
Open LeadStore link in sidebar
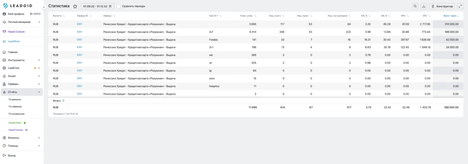click(x=14, y=41)
